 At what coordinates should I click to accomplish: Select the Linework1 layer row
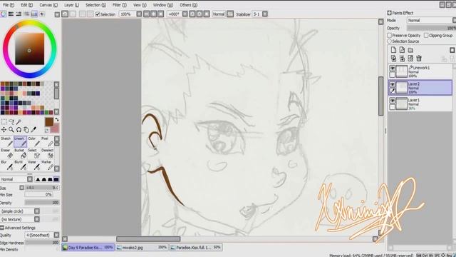click(x=420, y=71)
